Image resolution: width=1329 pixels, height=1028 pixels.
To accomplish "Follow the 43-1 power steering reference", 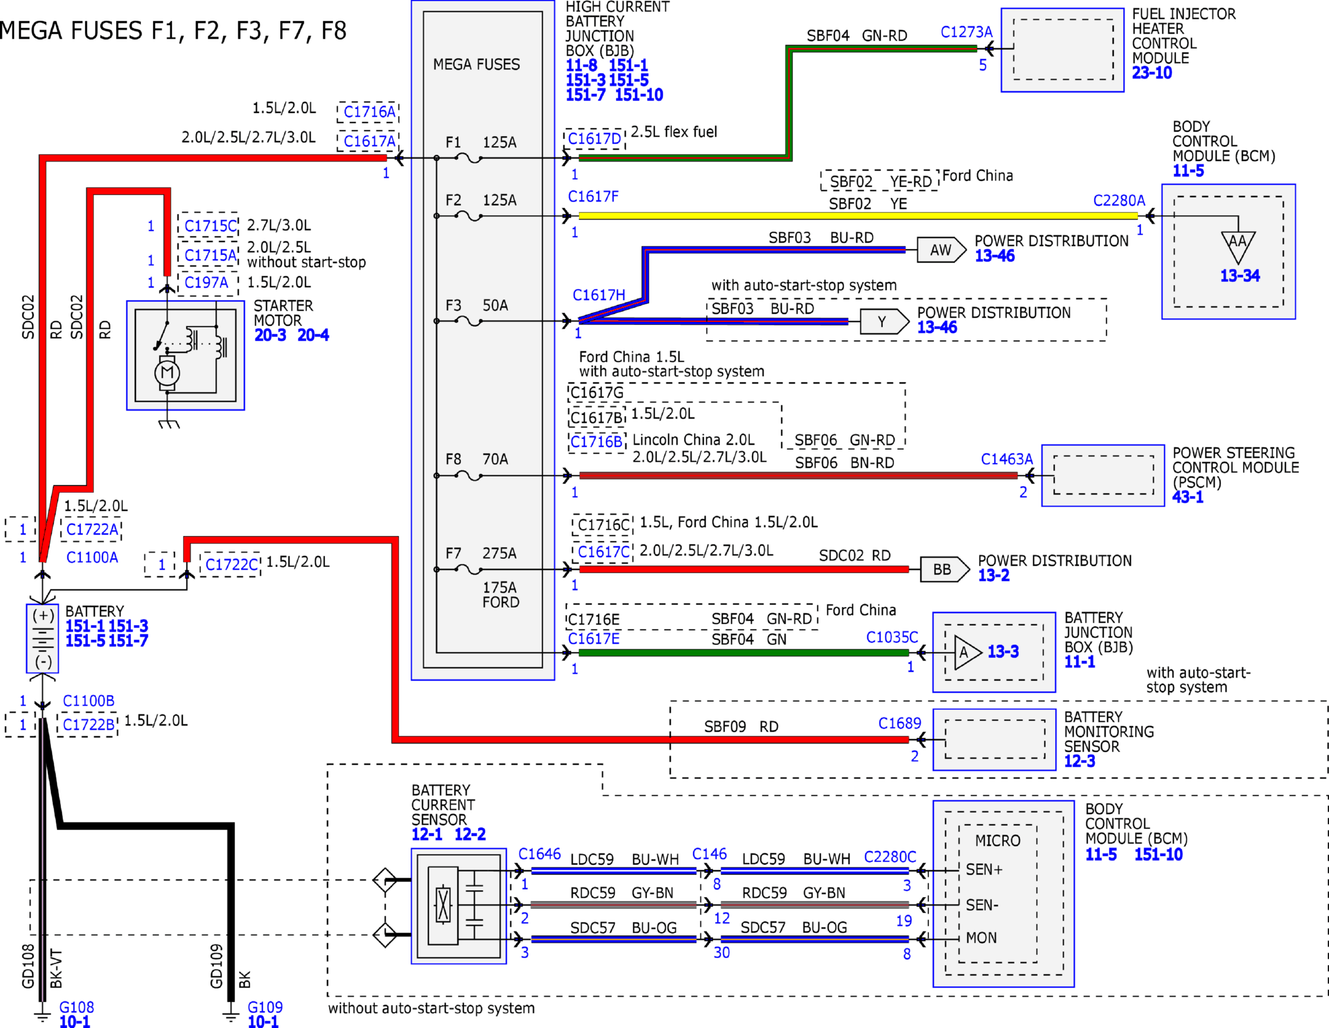I will [x=1187, y=497].
